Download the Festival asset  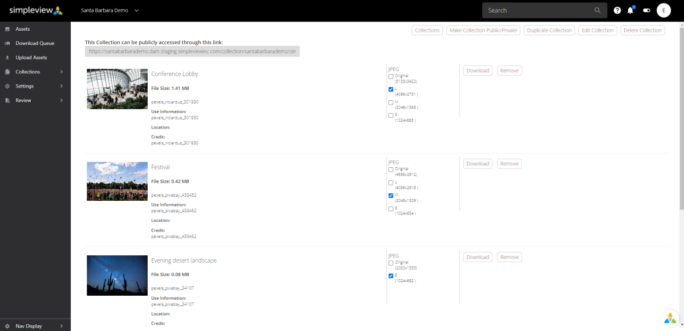click(x=478, y=164)
